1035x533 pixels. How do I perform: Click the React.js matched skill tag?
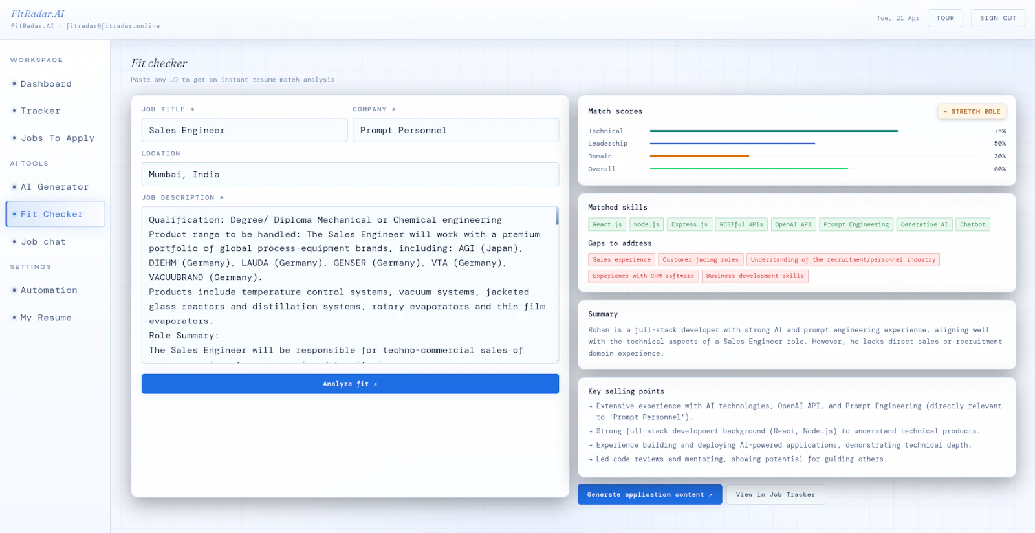point(607,224)
